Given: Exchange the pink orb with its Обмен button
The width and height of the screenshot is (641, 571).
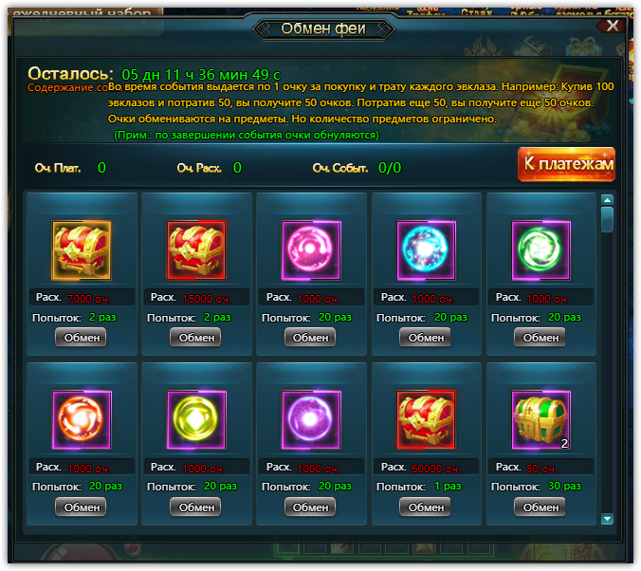Looking at the screenshot, I should 310,338.
